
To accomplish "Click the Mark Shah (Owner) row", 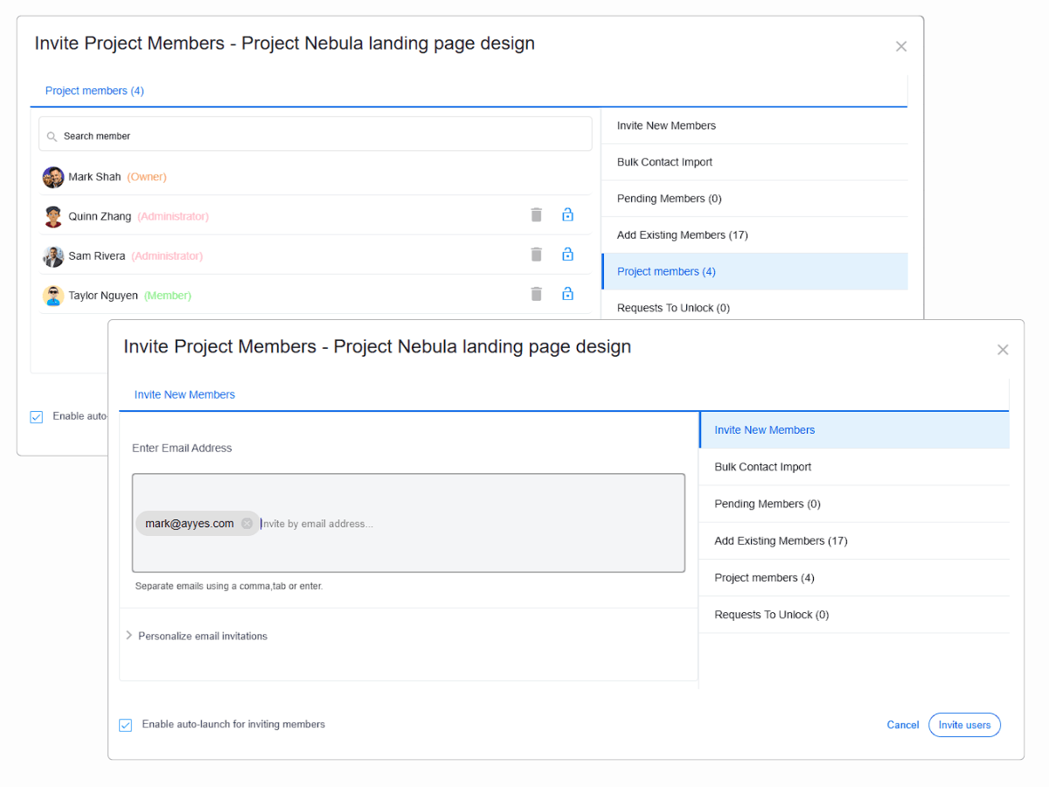I will pos(316,177).
